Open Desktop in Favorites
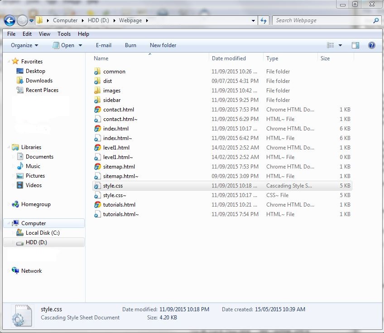 pos(35,71)
